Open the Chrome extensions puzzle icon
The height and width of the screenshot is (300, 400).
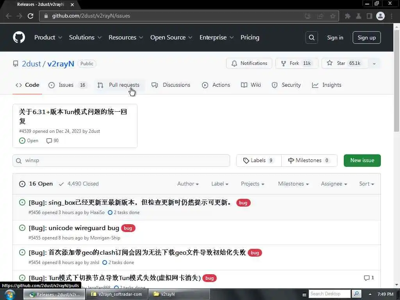point(347,16)
